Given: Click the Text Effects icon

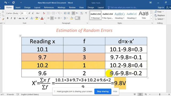Looking at the screenshot, I should pyautogui.click(x=32, y=18).
